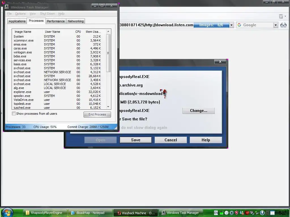The image size is (290, 217).
Task: Click the Images 6/6 loading progress bar
Action: pos(211,25)
